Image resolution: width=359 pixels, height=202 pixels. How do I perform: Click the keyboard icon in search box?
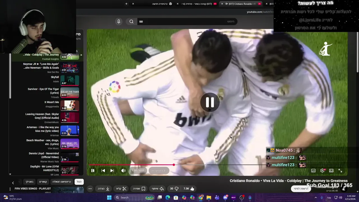(141, 22)
